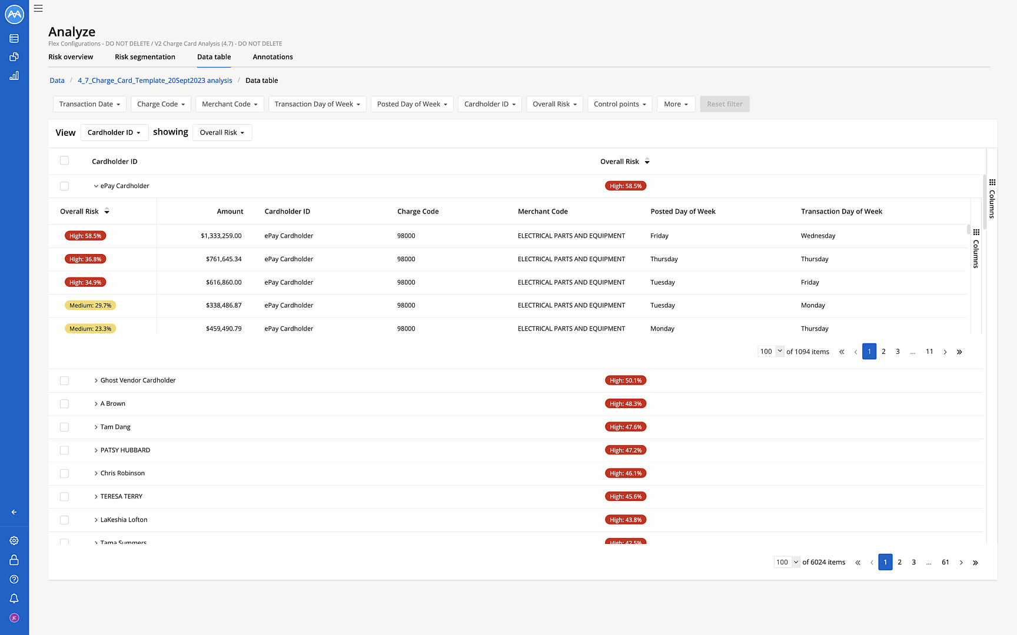Click the Medium: 23.3% risk badge
The image size is (1017, 635).
point(91,329)
